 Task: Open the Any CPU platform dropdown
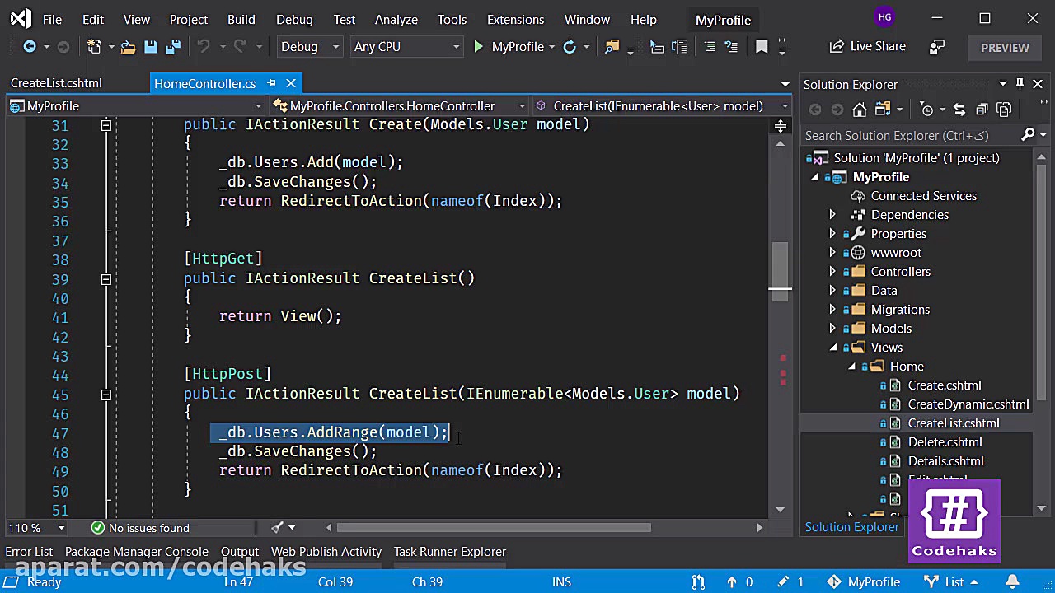pos(406,47)
